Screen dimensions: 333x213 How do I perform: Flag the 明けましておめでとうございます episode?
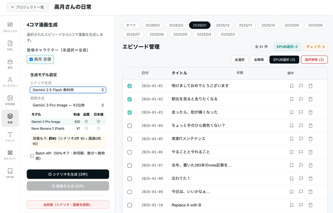(x=301, y=86)
